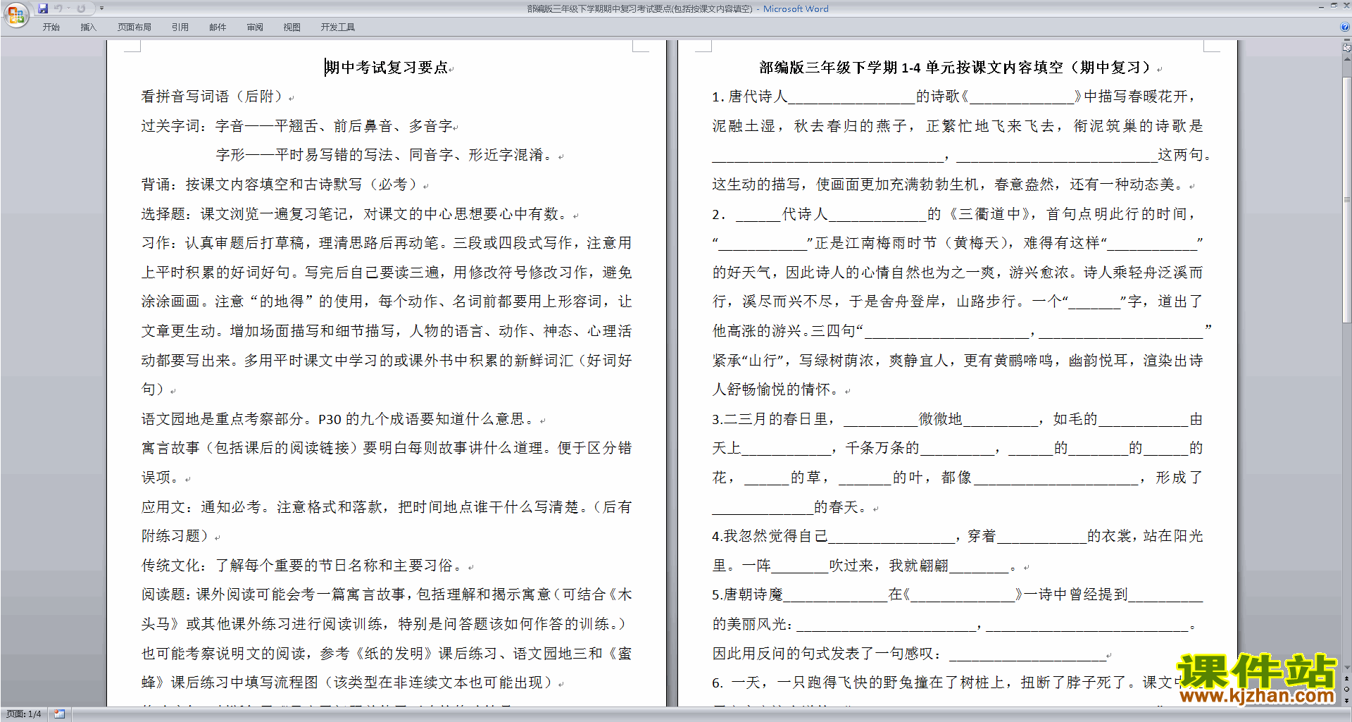Viewport: 1352px width, 722px height.
Task: Click right page title 部编版三年级下学期1-4单元
Action: (957, 68)
